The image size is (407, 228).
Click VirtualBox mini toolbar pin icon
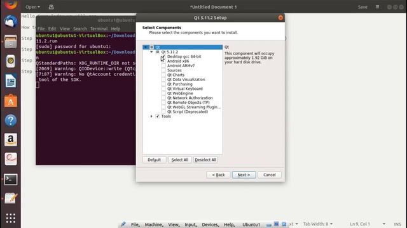point(123,224)
